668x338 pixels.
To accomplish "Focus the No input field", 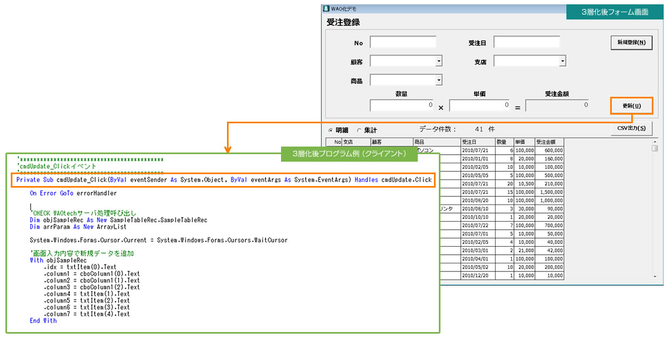I will pyautogui.click(x=403, y=42).
